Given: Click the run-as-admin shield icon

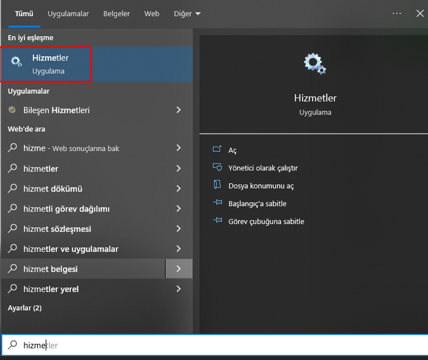Looking at the screenshot, I should pos(217,167).
